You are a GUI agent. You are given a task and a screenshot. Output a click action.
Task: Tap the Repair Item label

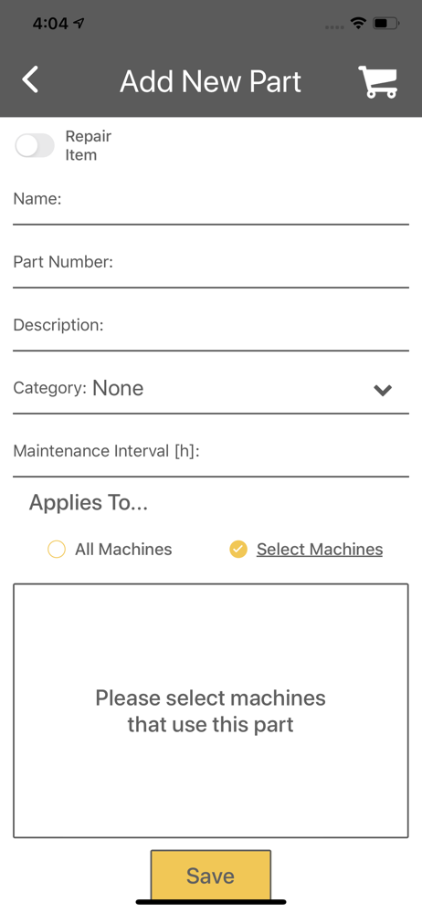(x=88, y=145)
